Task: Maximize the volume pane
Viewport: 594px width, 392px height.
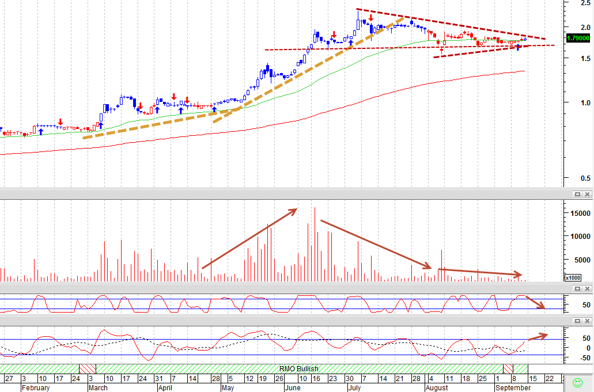Action: point(577,194)
